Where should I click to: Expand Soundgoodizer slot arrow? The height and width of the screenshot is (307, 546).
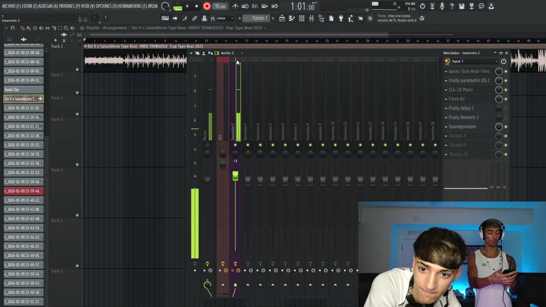pos(446,127)
